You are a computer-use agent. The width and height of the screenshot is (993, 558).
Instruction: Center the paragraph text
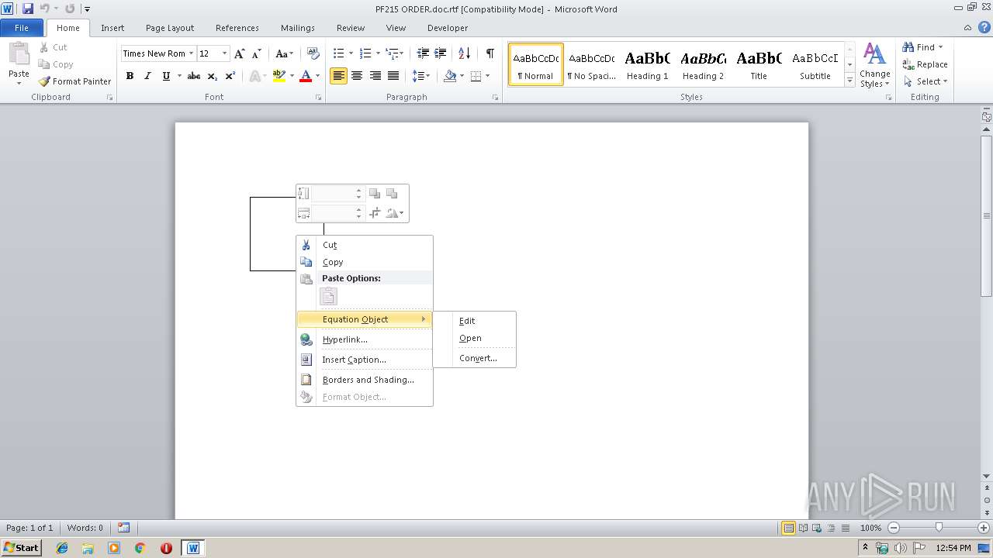[357, 76]
